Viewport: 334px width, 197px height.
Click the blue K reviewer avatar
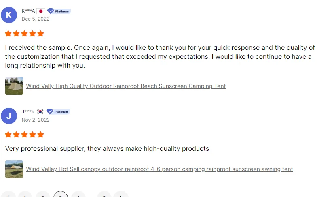(x=9, y=15)
